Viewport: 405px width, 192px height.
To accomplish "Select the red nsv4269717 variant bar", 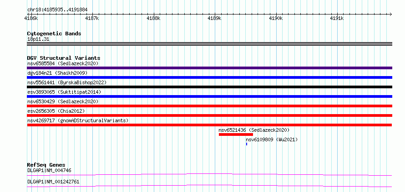I will pyautogui.click(x=209, y=125).
